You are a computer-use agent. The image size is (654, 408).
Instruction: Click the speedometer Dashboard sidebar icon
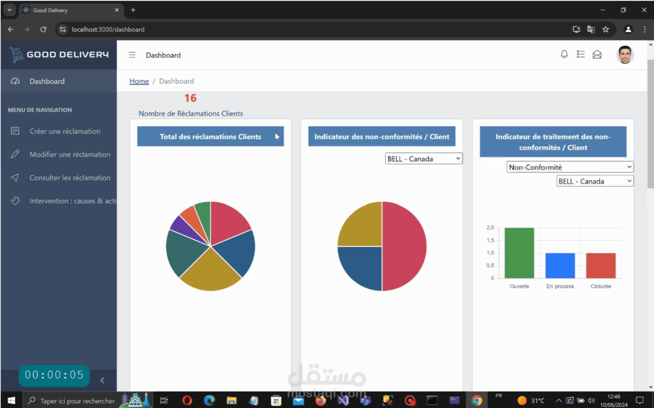click(15, 81)
